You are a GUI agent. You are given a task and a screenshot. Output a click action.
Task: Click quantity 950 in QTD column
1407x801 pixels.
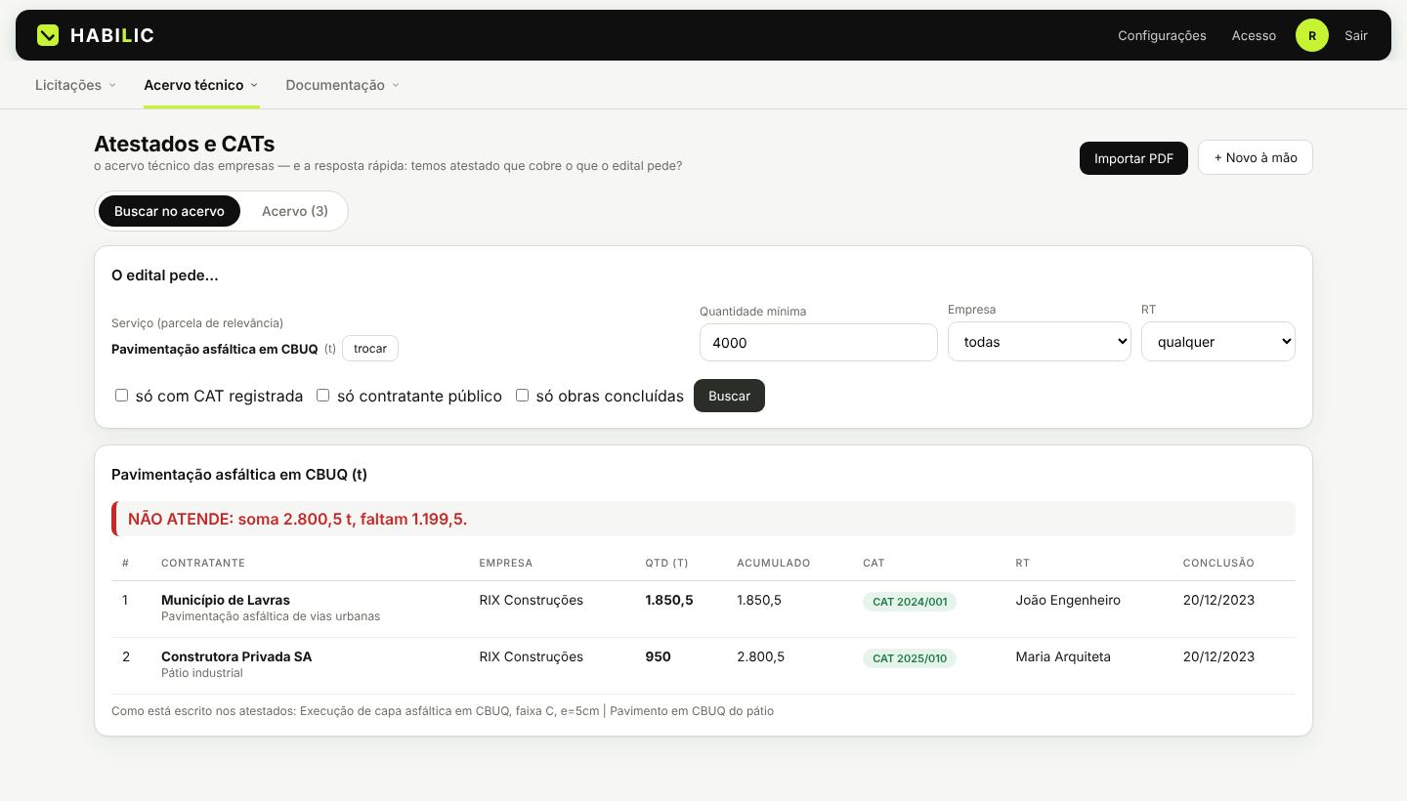tap(658, 656)
